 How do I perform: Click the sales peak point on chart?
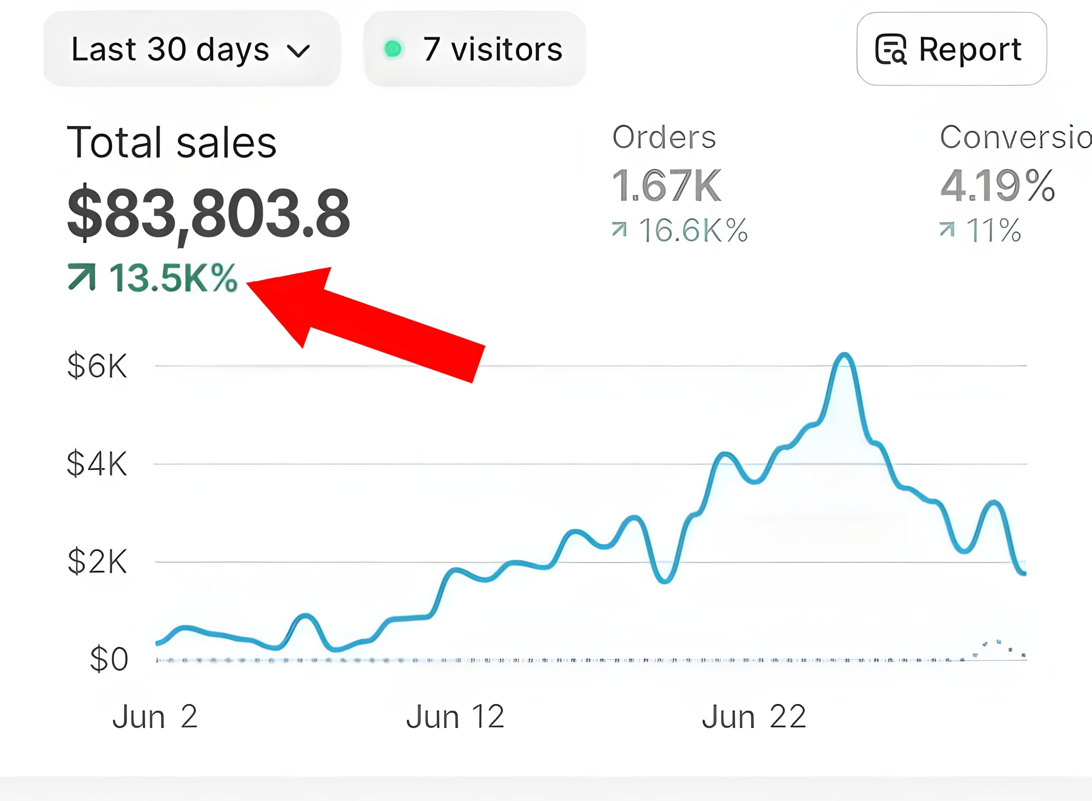pyautogui.click(x=844, y=355)
